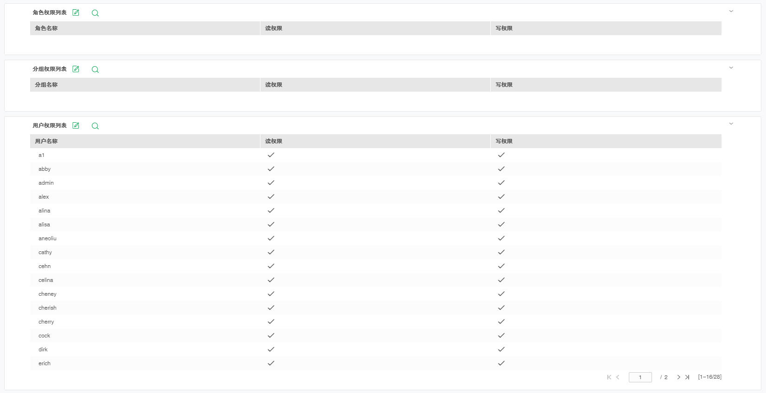
Task: Toggle read permission check for admin
Action: (271, 183)
